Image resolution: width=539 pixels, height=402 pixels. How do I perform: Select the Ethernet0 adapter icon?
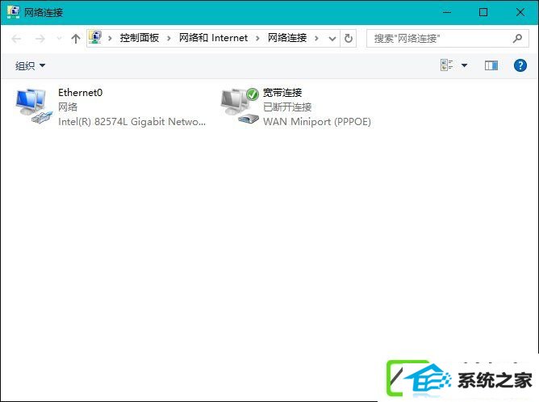coord(35,106)
